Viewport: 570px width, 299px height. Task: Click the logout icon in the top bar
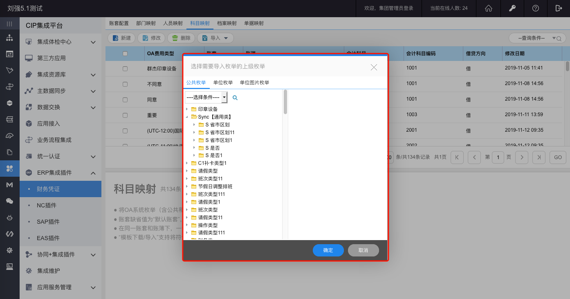click(559, 8)
